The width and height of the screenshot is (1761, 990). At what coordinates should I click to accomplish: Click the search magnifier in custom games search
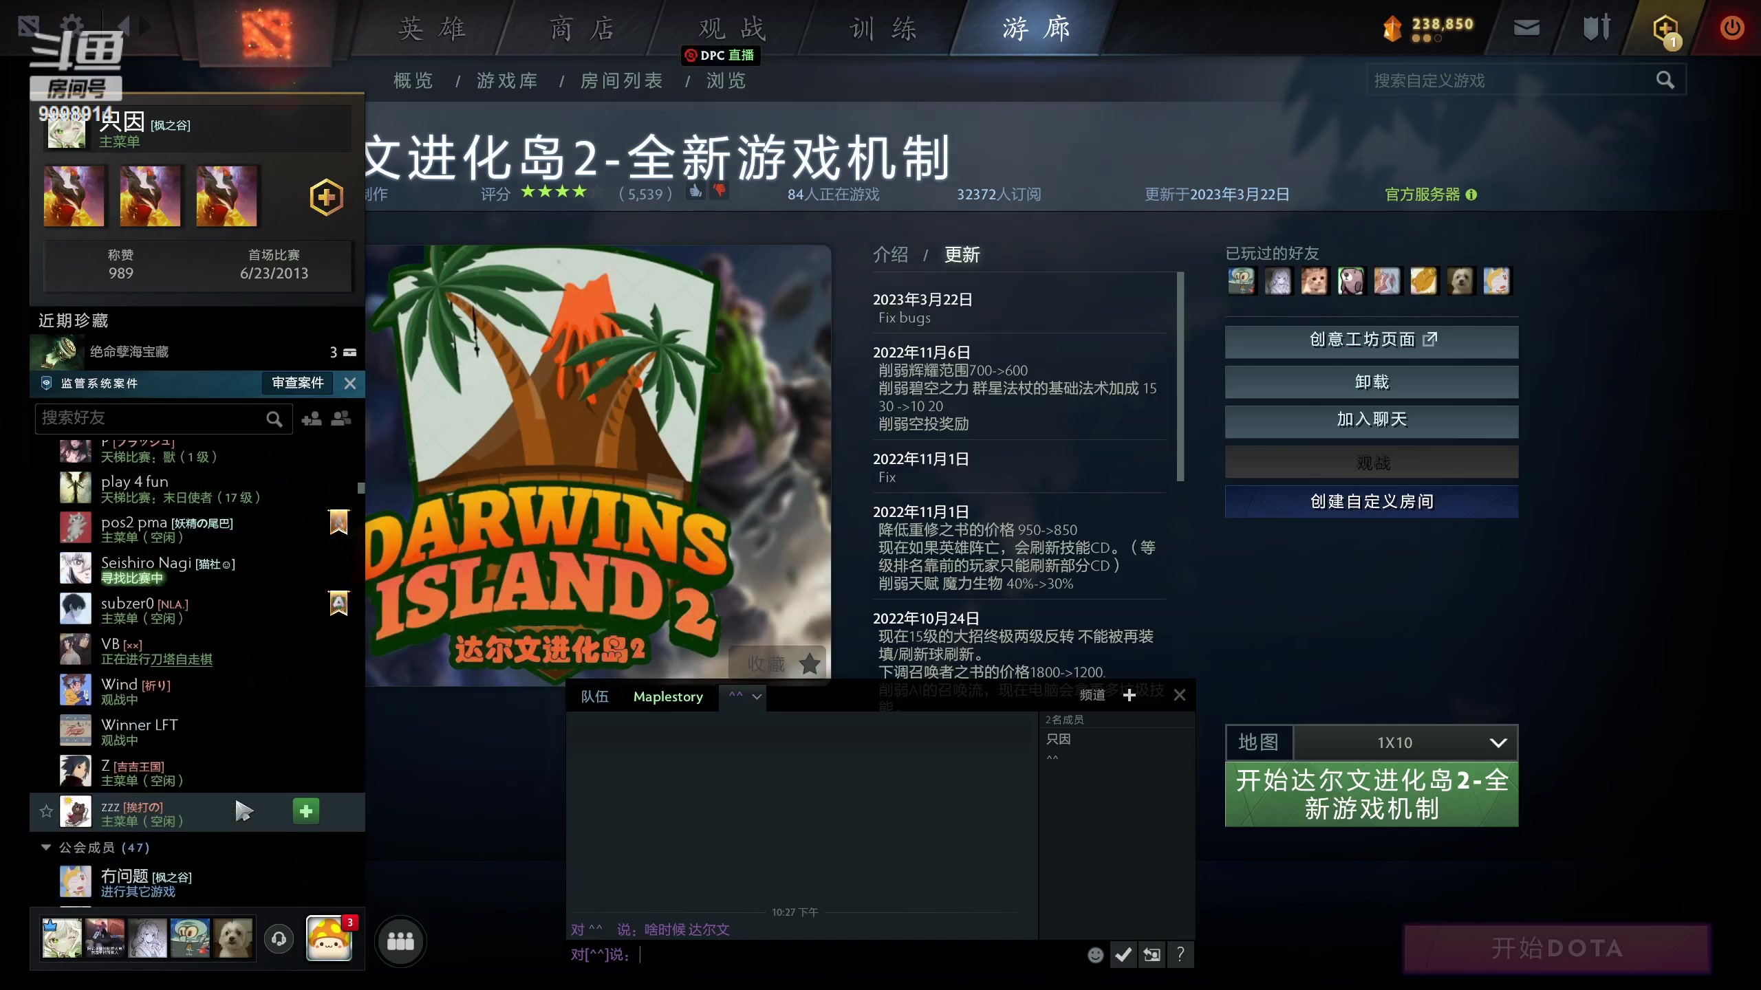[1665, 80]
